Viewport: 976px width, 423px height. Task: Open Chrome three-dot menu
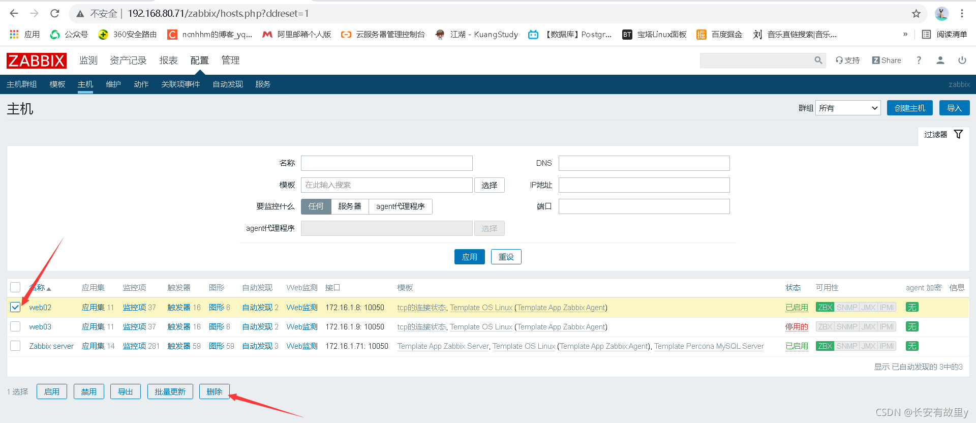click(x=962, y=14)
